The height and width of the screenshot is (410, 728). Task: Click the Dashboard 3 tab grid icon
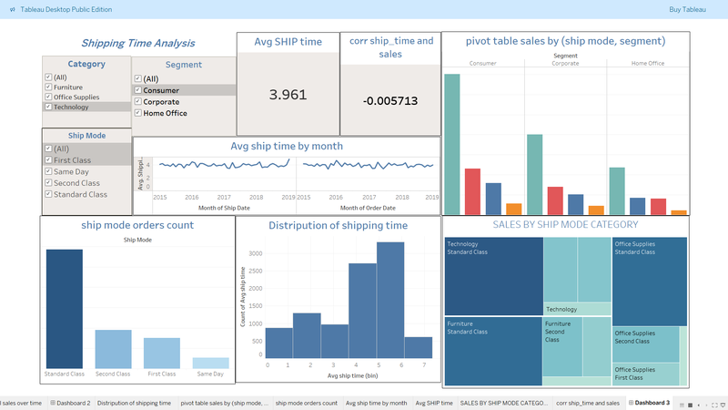click(x=630, y=403)
